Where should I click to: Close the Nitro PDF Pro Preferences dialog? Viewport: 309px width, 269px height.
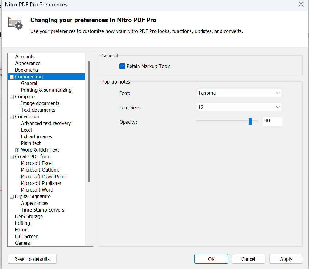point(301,5)
